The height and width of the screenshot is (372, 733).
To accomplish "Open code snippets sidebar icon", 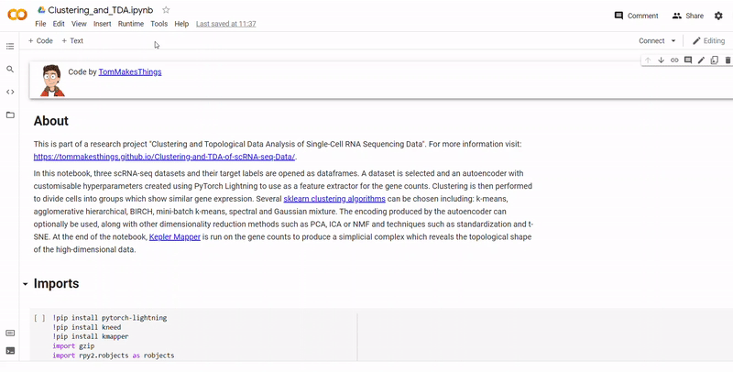I will click(x=10, y=92).
